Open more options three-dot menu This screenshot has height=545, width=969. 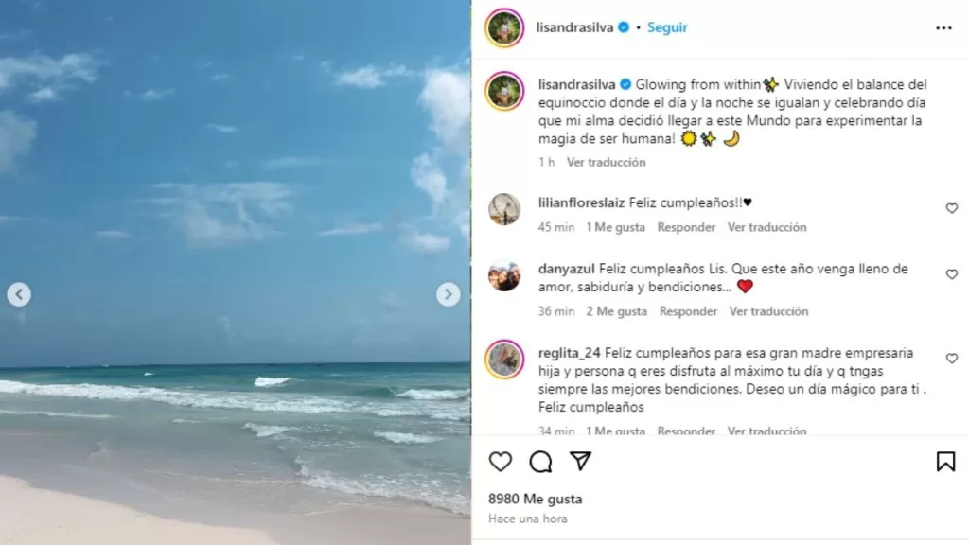(943, 27)
